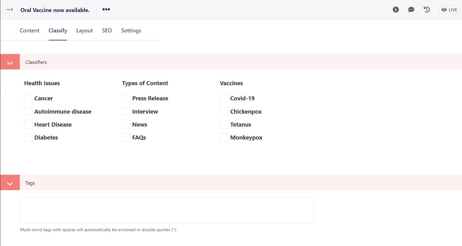Click the three-dot more options icon
The image size is (462, 246).
point(106,10)
